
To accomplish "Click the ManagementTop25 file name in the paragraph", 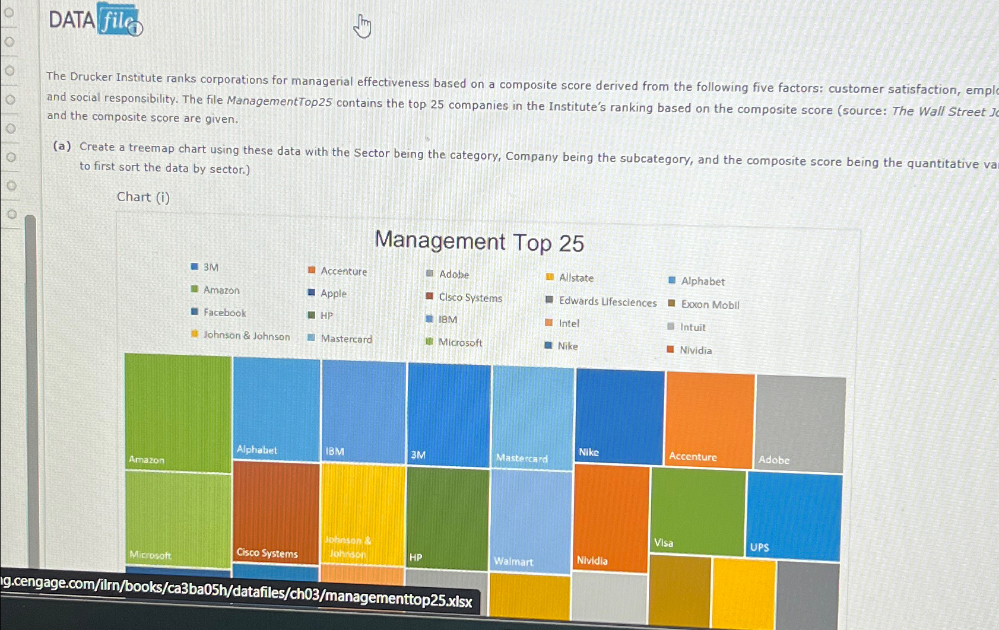I will 280,101.
